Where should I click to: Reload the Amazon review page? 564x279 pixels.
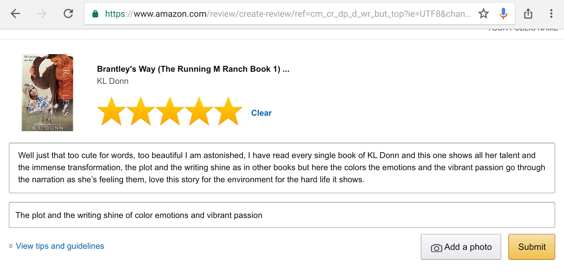pos(68,13)
